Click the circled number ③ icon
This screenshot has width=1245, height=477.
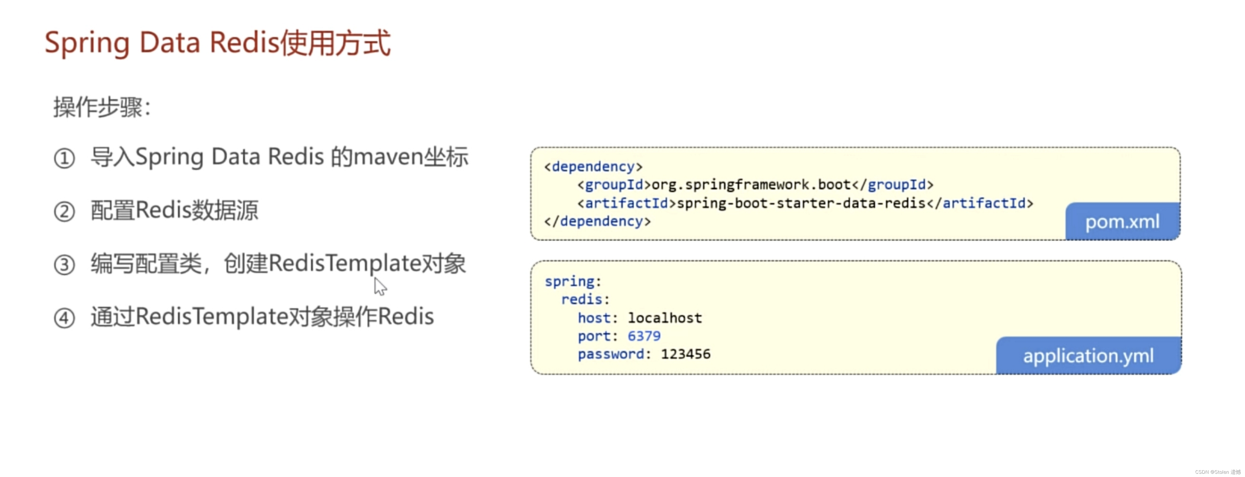(x=64, y=265)
